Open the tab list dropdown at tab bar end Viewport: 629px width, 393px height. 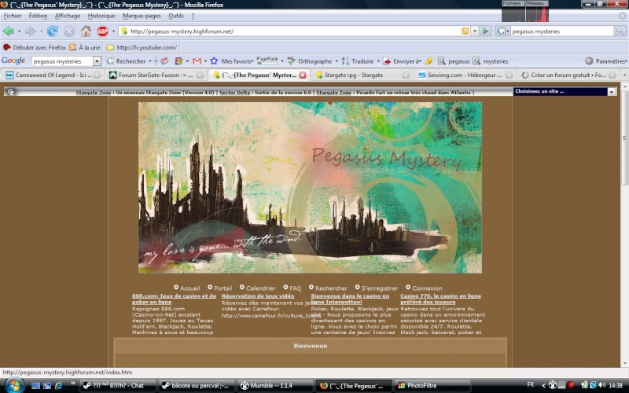624,75
